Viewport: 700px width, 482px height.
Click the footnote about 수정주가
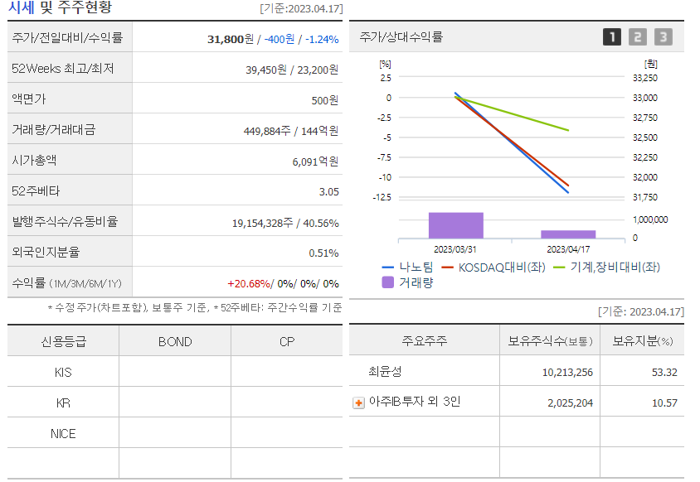[195, 307]
